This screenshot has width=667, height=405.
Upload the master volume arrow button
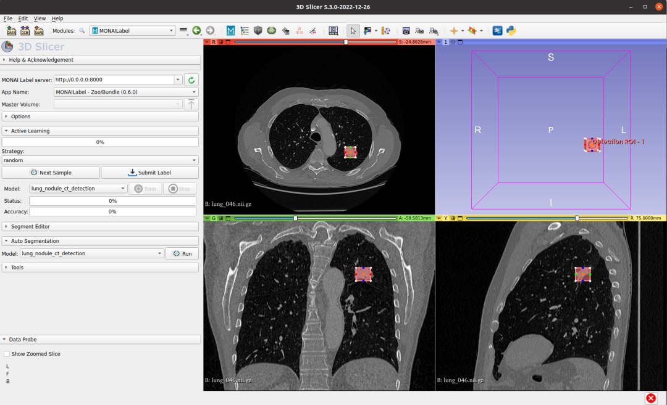pyautogui.click(x=191, y=104)
